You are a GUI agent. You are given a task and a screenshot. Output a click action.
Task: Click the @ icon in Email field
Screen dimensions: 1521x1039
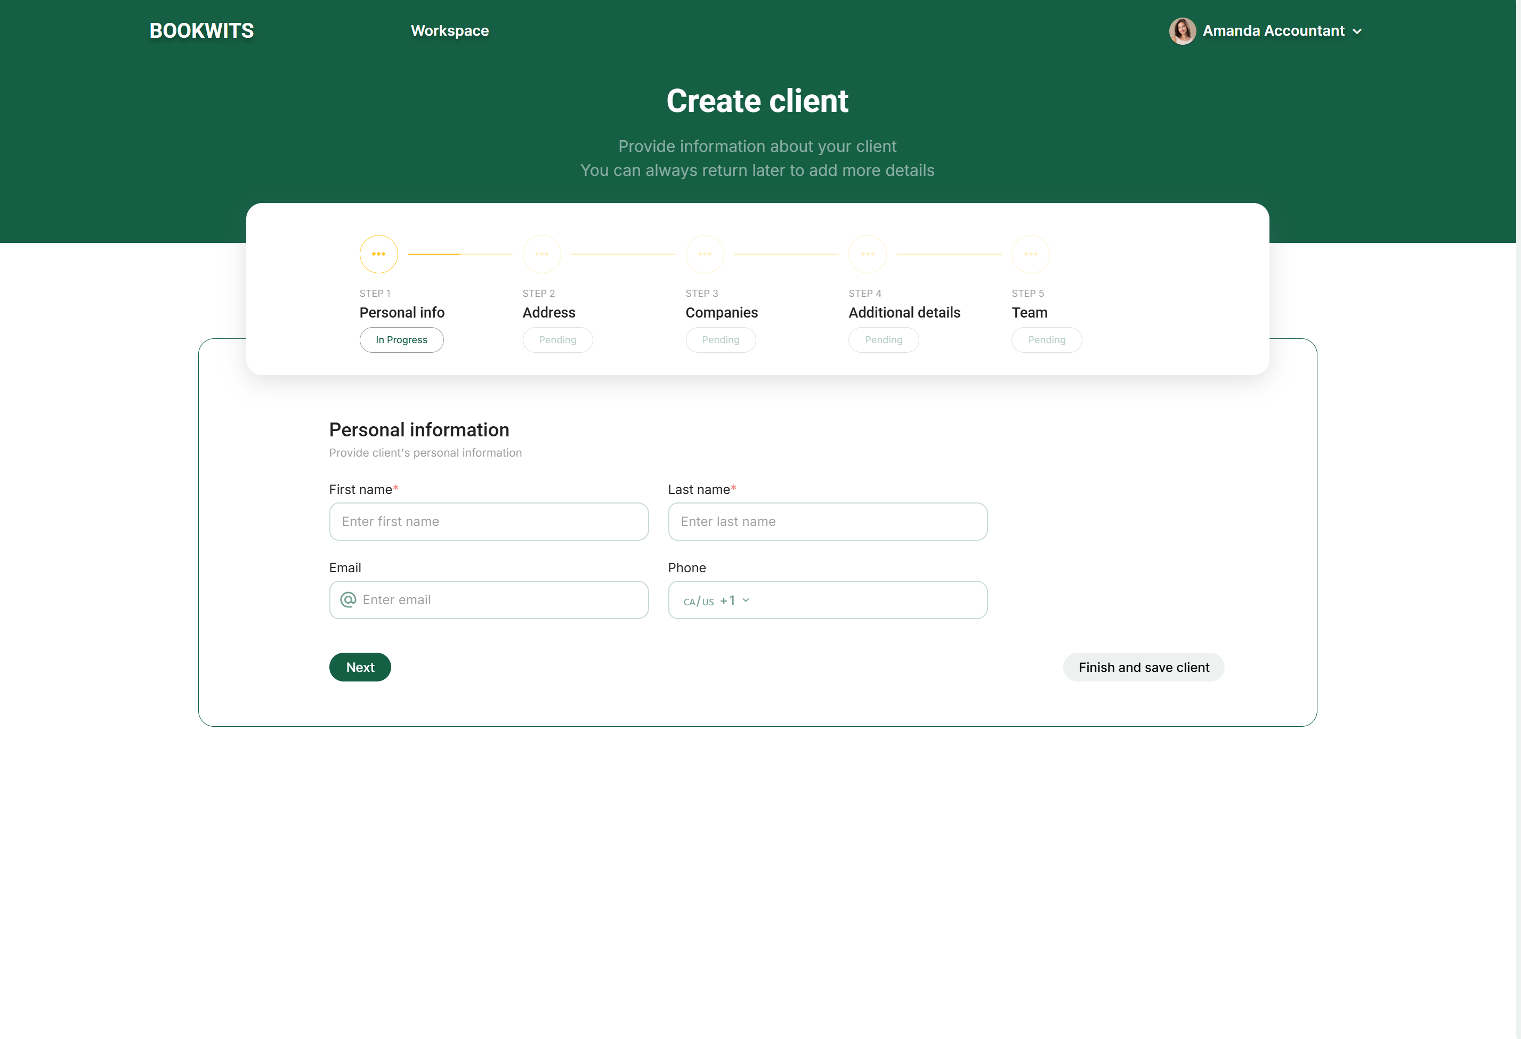[x=348, y=600]
